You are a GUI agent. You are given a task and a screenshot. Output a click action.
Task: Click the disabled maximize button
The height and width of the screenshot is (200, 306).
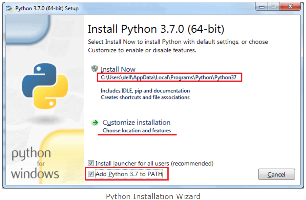click(274, 7)
